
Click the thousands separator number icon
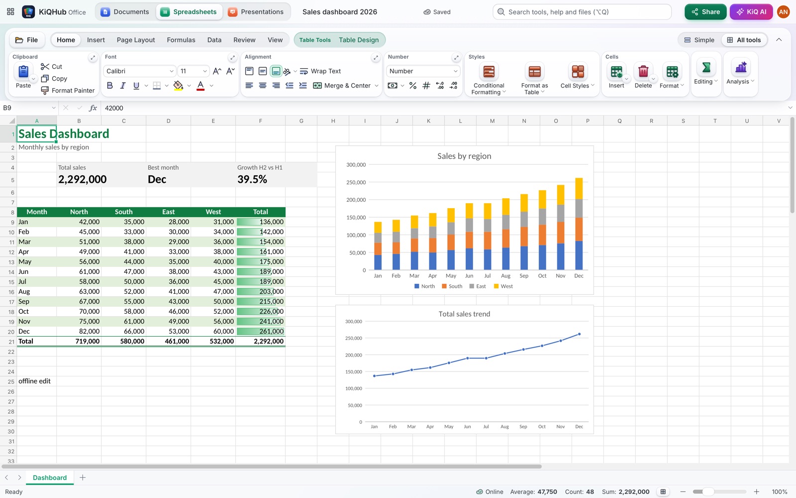426,86
